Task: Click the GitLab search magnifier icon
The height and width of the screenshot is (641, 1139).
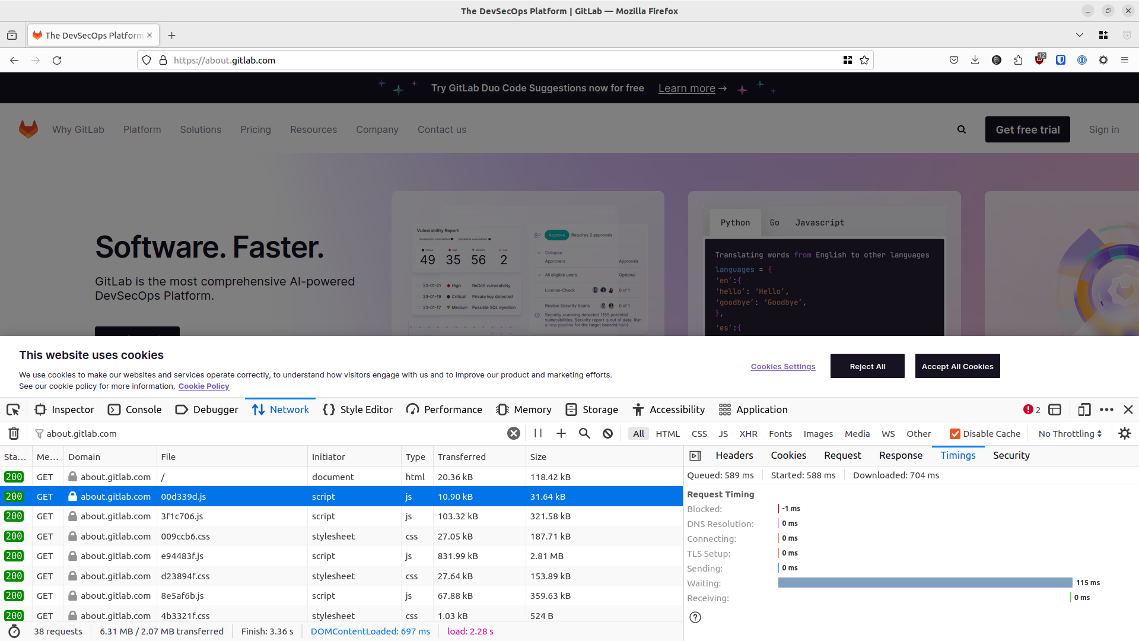Action: (962, 129)
